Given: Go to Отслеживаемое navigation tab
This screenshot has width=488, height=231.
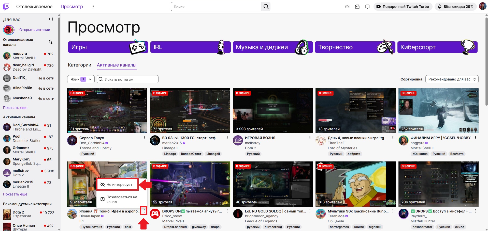Looking at the screenshot, I should (x=34, y=7).
